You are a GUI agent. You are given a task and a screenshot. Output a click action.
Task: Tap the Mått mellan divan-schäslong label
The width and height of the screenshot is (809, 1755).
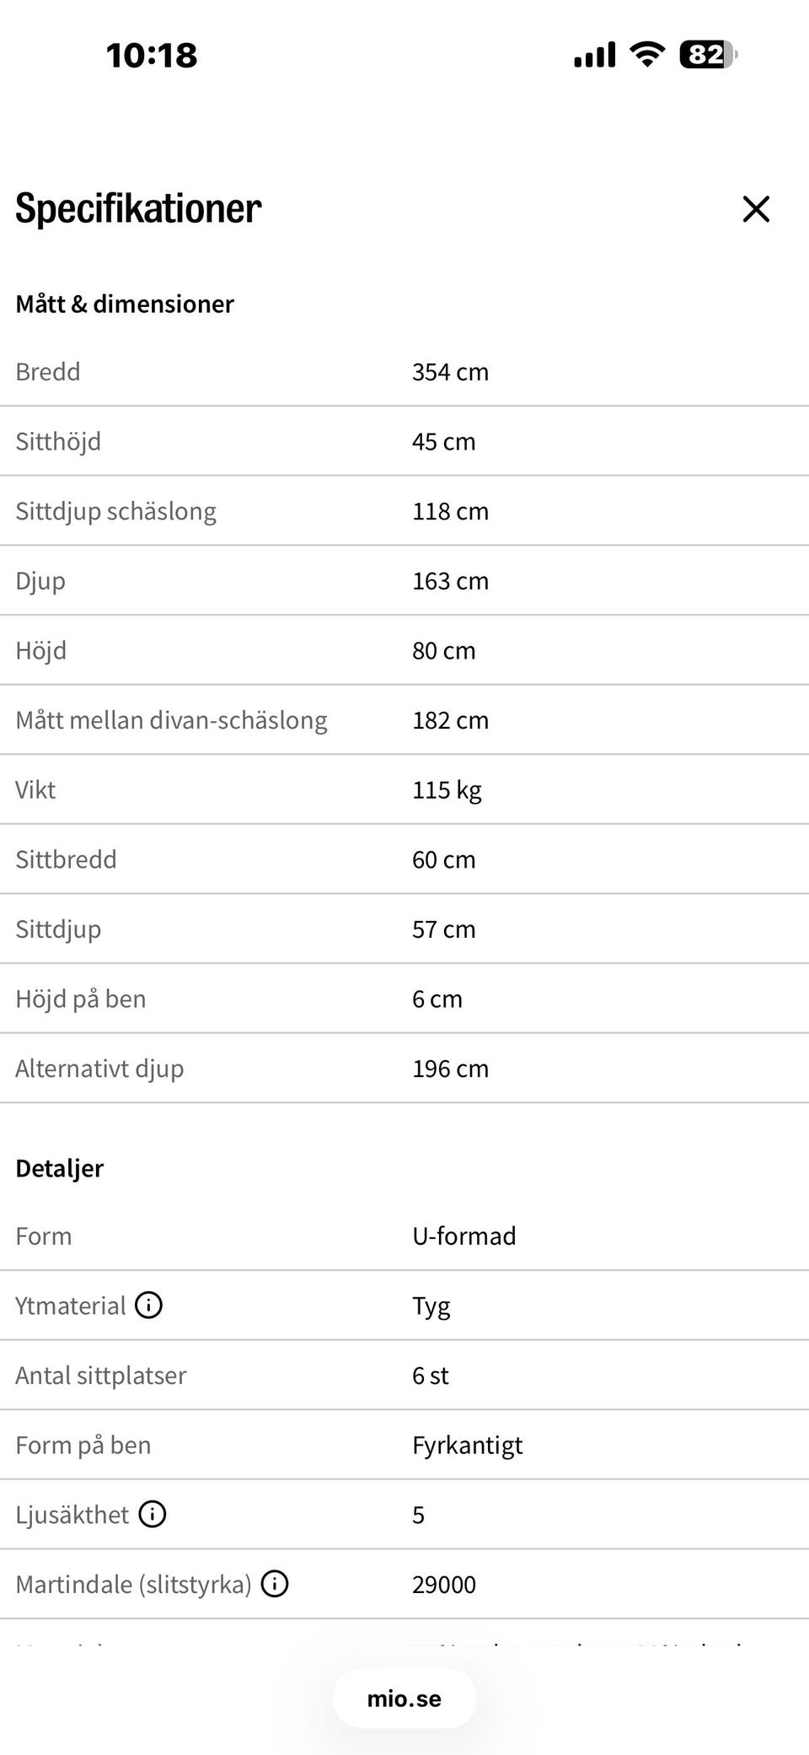click(x=171, y=720)
